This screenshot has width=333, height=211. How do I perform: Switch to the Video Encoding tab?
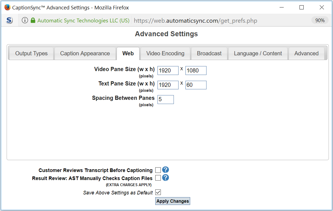pyautogui.click(x=165, y=53)
